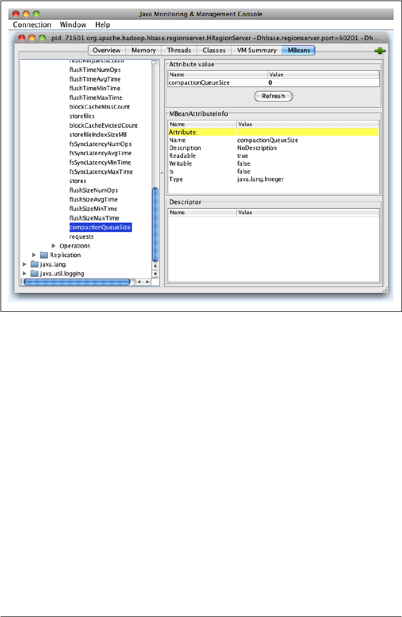402x617 pixels.
Task: Select the flushTimeMaxTime attribute
Action: coord(96,98)
